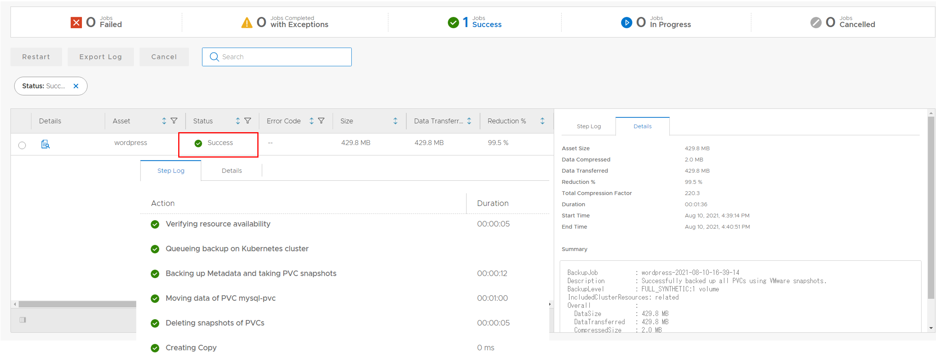Sort by Data Transferred column arrows
This screenshot has width=936, height=361.
469,121
